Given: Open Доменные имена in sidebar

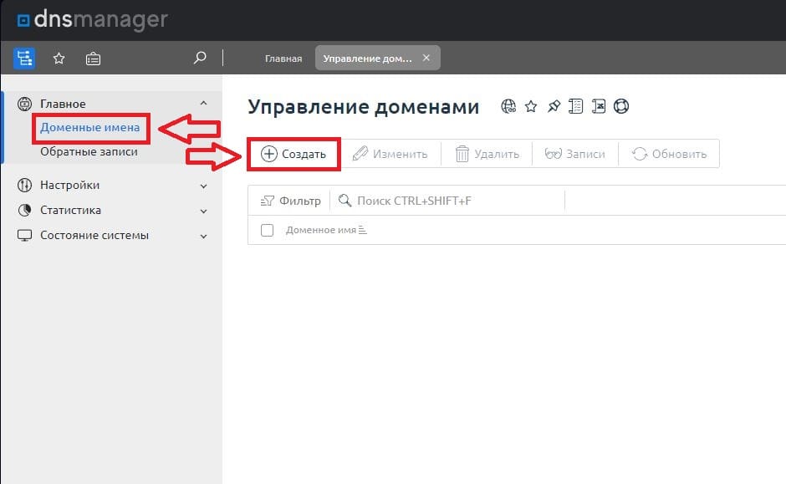Looking at the screenshot, I should click(90, 127).
